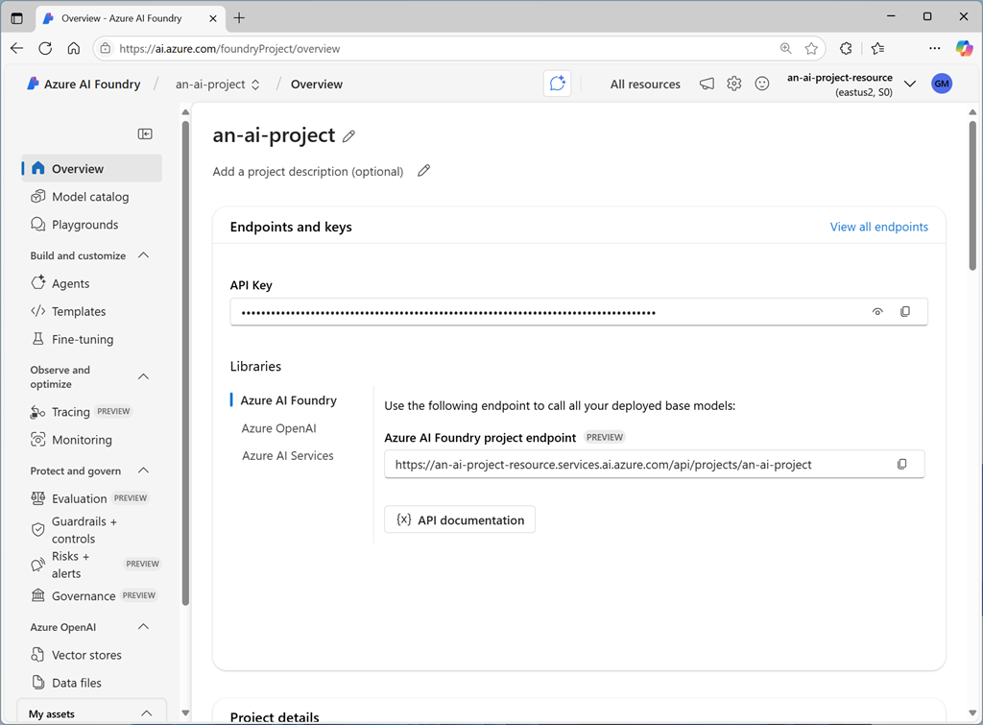Close the Overview - Azure AI Foundry tab
Screen dimensions: 983x725
point(212,18)
